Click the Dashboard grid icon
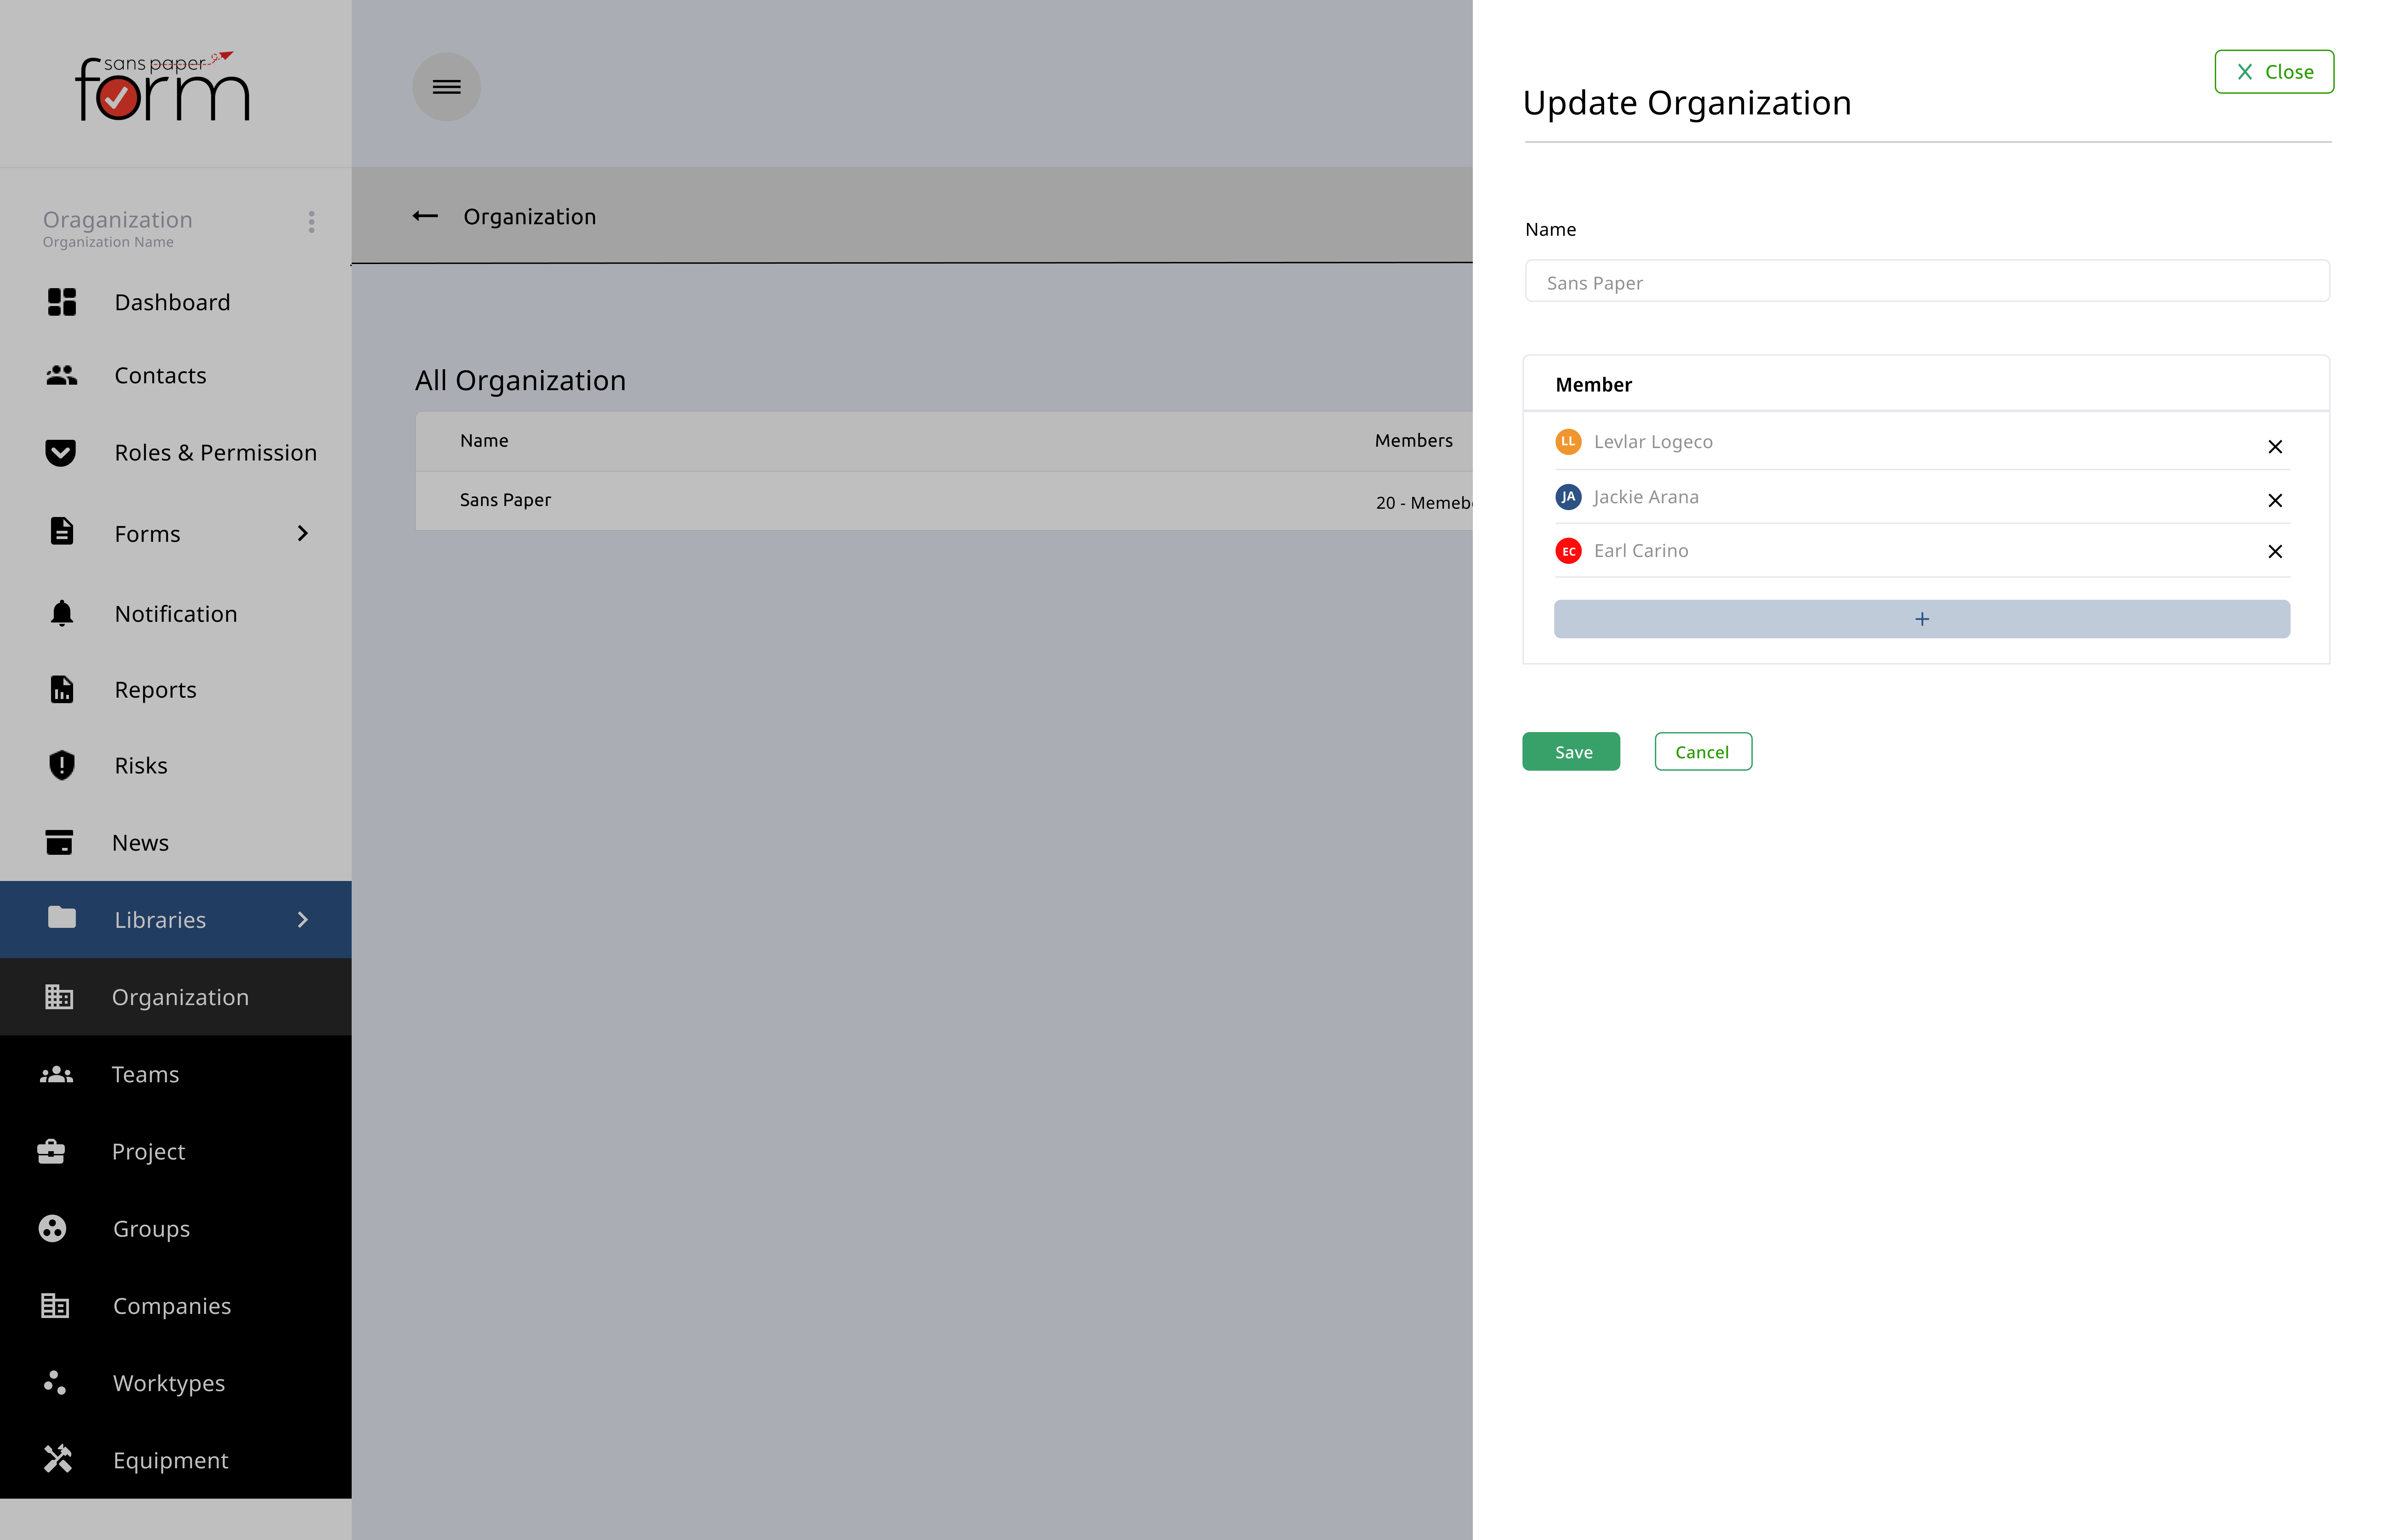Screen dimensions: 2383x1540 [62, 302]
